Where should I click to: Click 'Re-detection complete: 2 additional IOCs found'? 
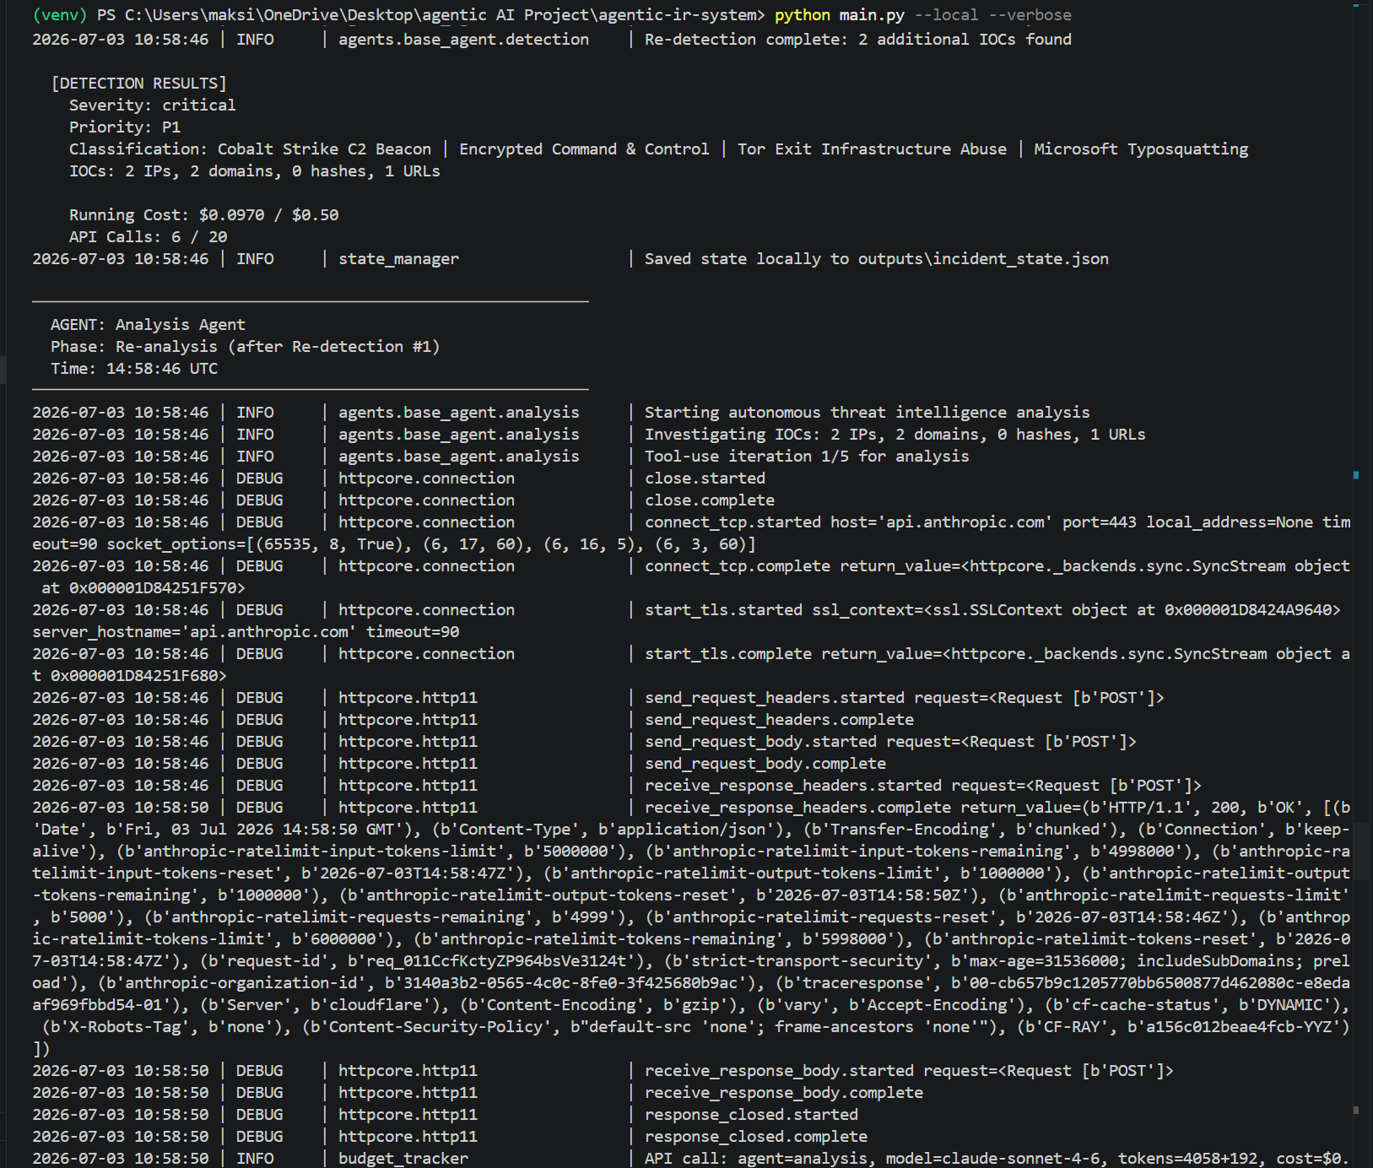click(858, 39)
